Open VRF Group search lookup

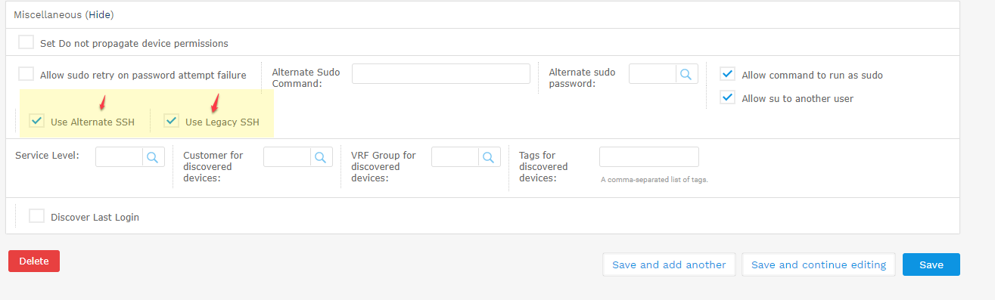click(x=489, y=157)
